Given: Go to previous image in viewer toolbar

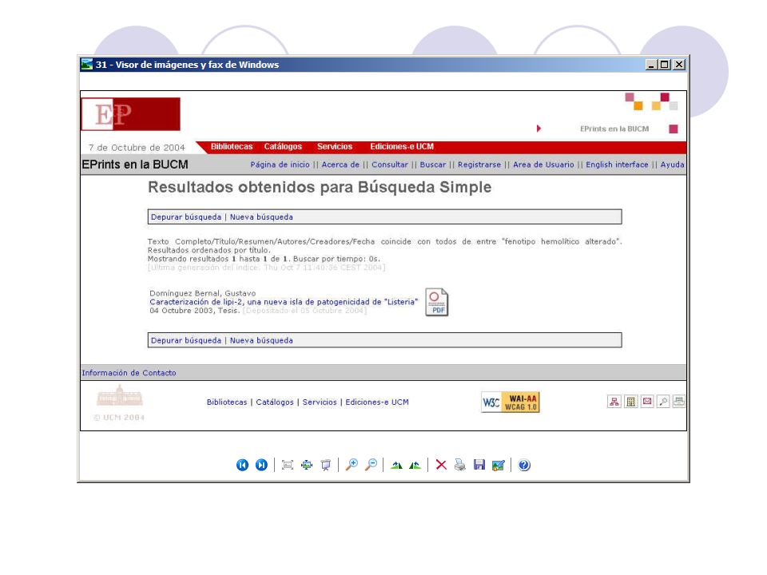Looking at the screenshot, I should (242, 465).
